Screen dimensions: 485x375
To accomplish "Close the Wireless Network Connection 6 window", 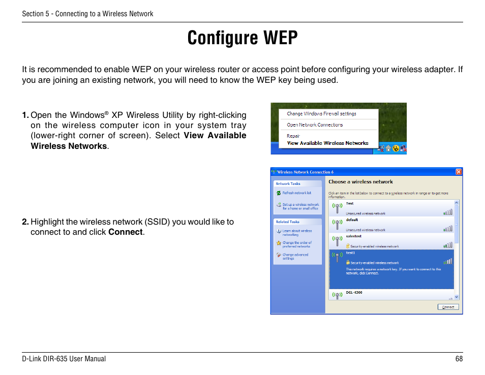I will click(459, 172).
